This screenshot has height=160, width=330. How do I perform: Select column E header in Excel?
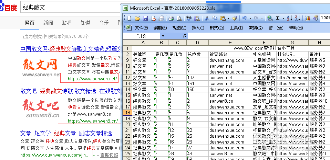(230, 43)
